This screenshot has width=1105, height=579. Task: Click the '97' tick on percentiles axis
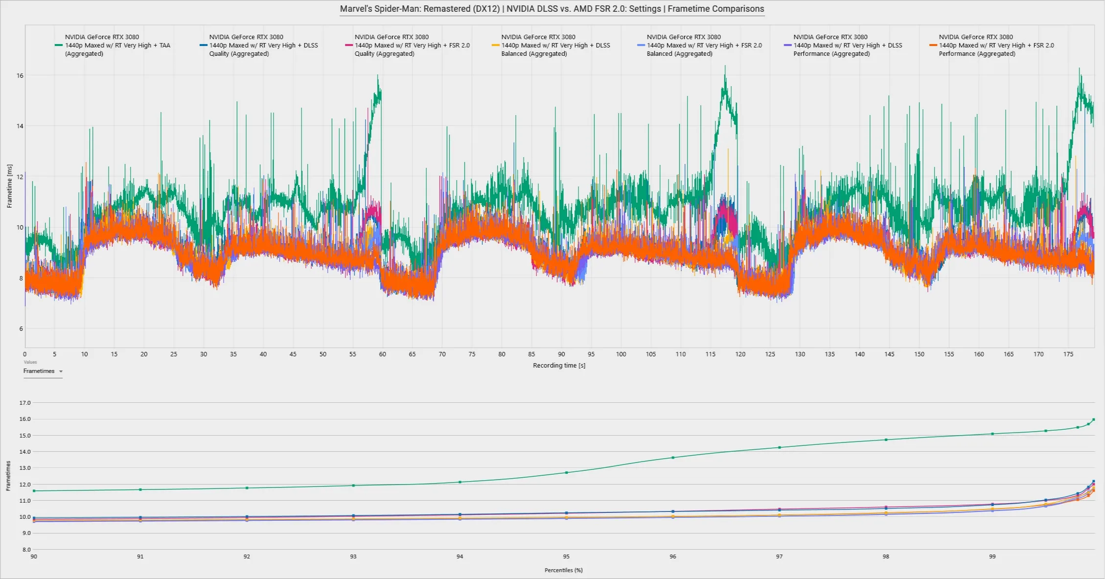(779, 556)
